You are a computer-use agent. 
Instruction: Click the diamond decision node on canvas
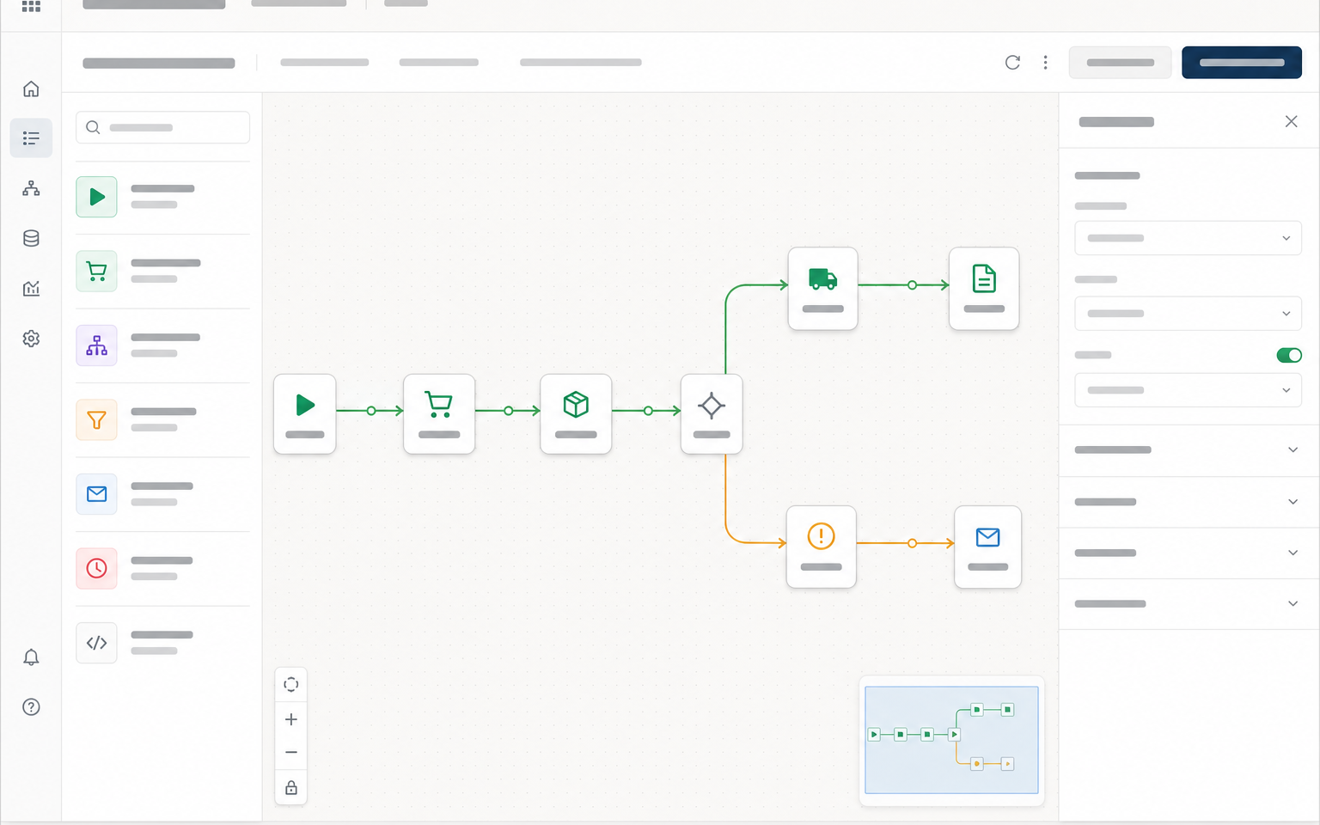[712, 414]
